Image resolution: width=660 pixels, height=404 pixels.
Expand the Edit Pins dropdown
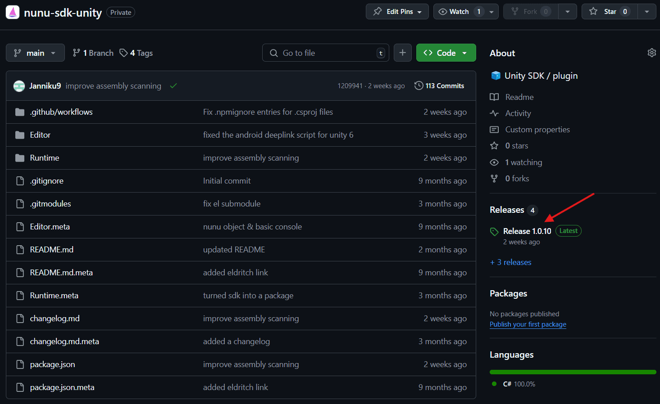397,12
